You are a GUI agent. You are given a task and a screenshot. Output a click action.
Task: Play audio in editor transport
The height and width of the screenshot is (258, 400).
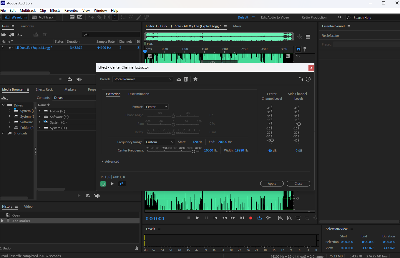click(197, 218)
